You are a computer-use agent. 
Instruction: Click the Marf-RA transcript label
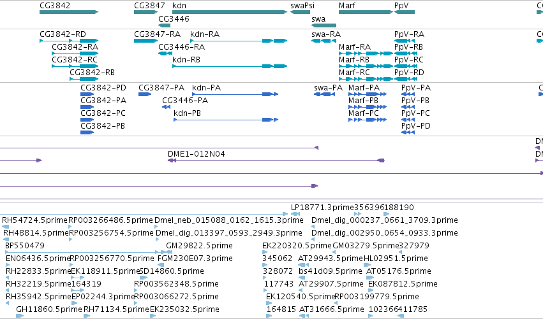click(x=355, y=47)
